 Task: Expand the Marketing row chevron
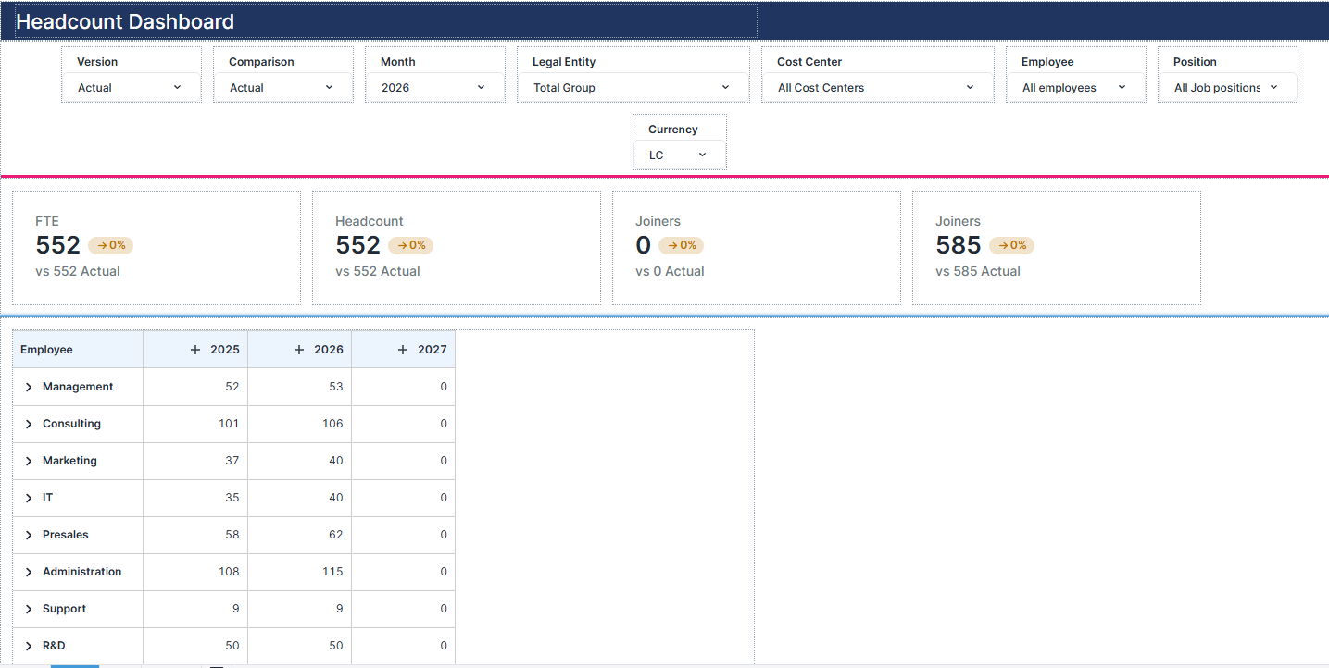[x=29, y=461]
